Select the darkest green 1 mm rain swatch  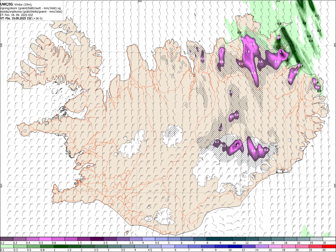(x=61, y=246)
